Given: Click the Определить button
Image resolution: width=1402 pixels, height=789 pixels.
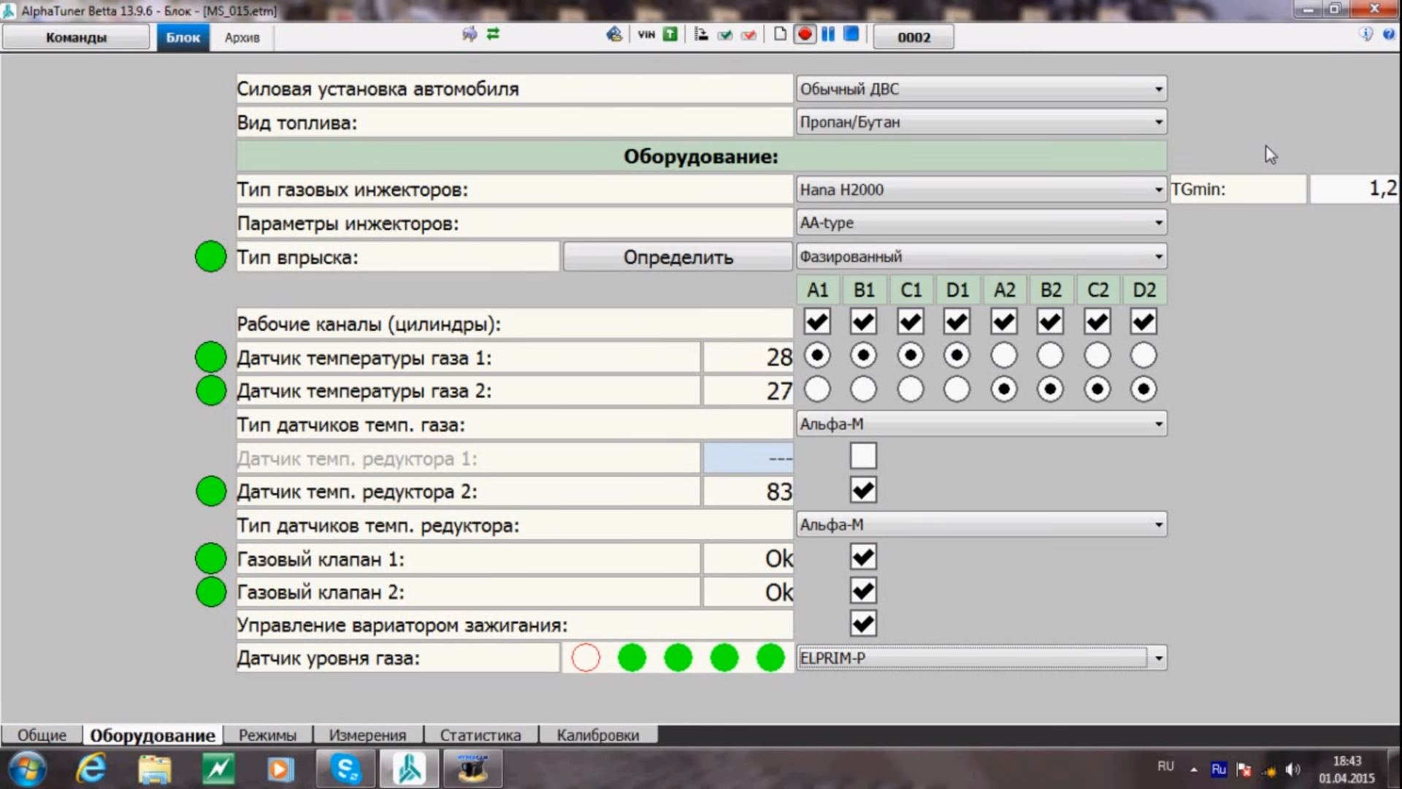Looking at the screenshot, I should pyautogui.click(x=678, y=257).
